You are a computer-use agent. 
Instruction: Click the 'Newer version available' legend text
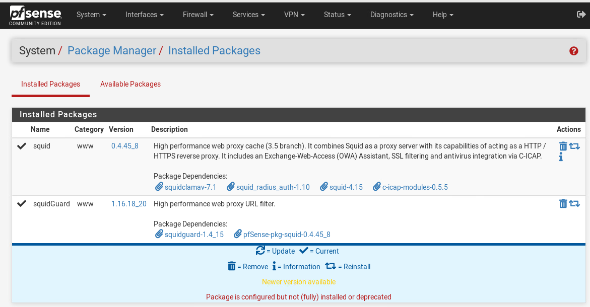point(299,282)
